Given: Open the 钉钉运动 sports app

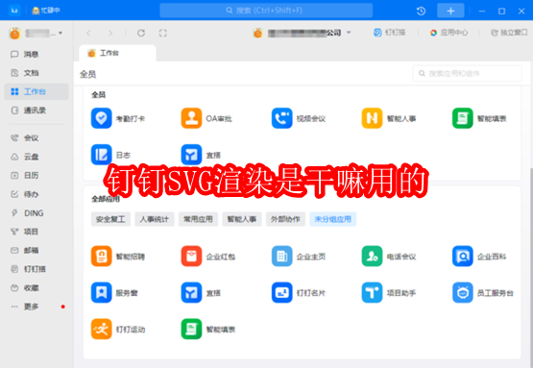Looking at the screenshot, I should [x=118, y=329].
